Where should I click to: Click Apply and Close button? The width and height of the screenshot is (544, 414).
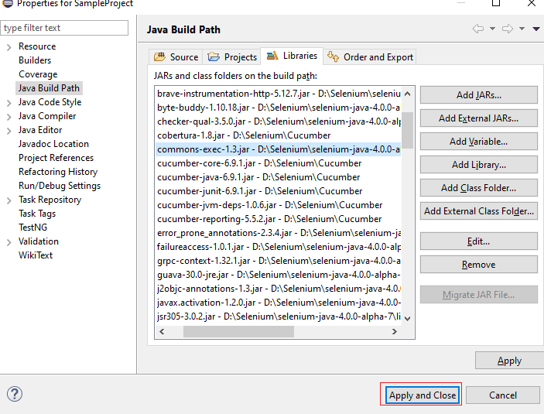(422, 395)
